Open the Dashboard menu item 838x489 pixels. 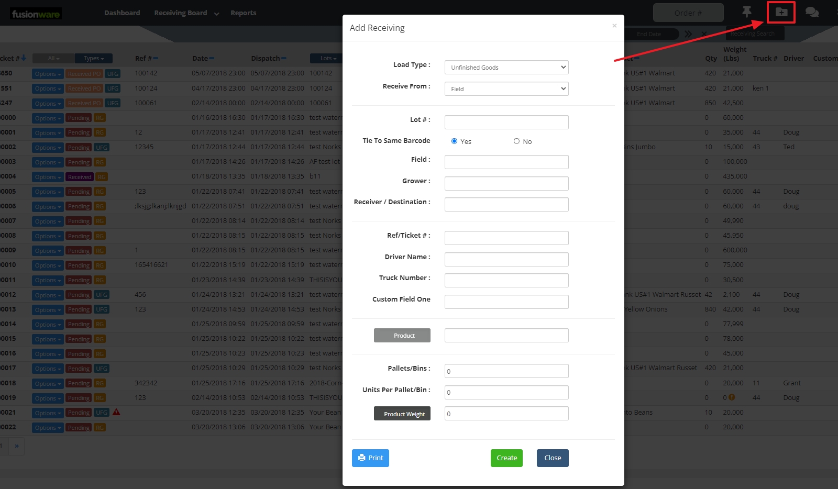[x=122, y=13]
